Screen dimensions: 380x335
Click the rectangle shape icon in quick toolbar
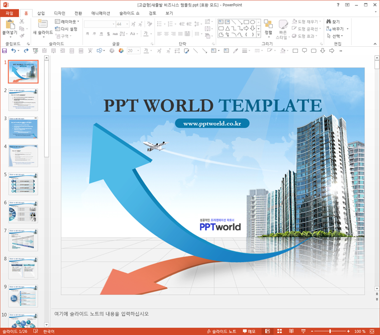[295, 51]
